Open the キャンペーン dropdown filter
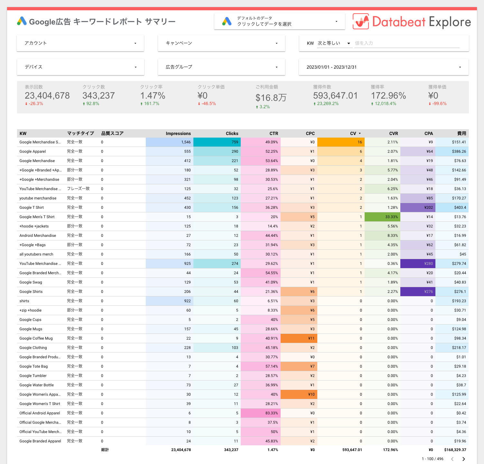The image size is (484, 464). click(221, 43)
